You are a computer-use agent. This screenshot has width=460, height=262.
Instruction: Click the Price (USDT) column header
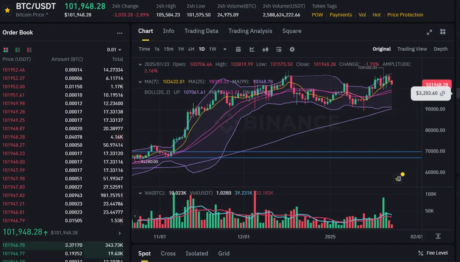pyautogui.click(x=17, y=59)
